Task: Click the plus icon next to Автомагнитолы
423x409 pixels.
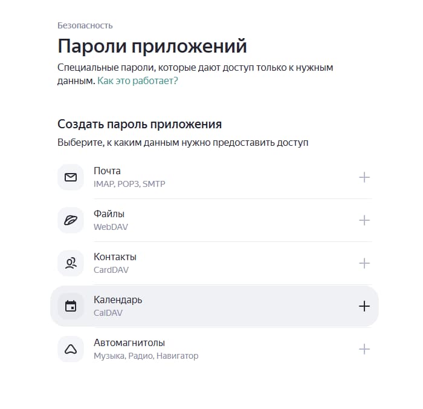Action: [x=364, y=349]
